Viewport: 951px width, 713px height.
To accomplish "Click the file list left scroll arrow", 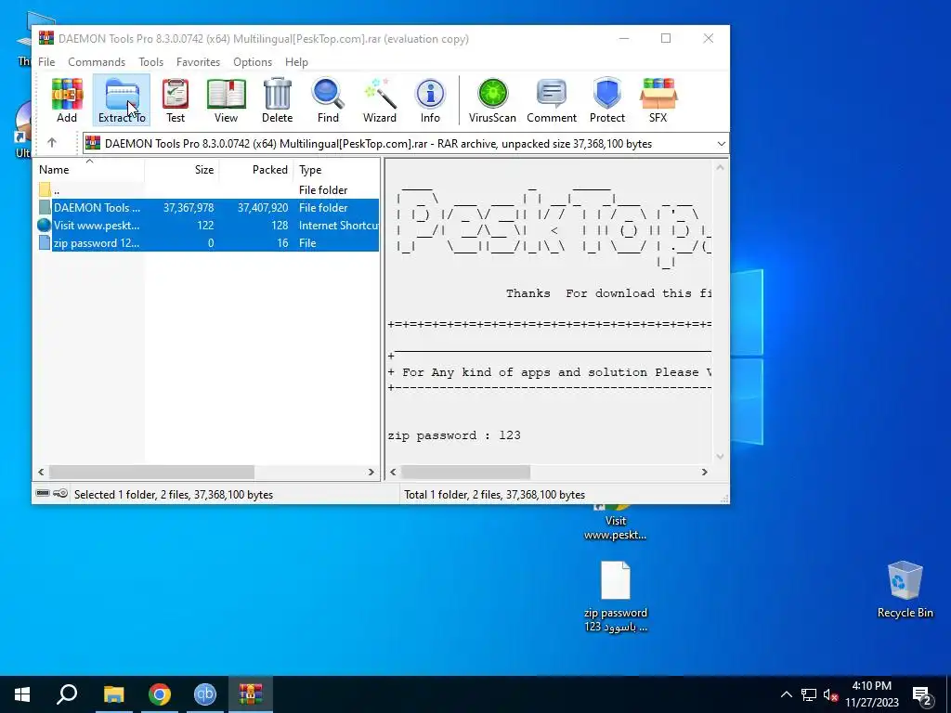I will [41, 472].
